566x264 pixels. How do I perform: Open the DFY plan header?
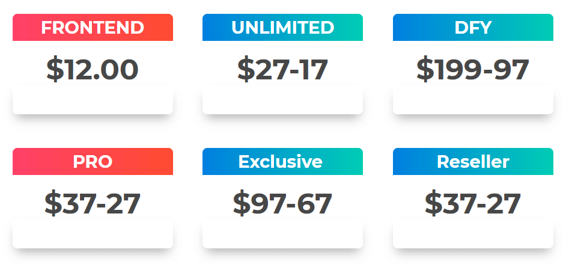473,28
